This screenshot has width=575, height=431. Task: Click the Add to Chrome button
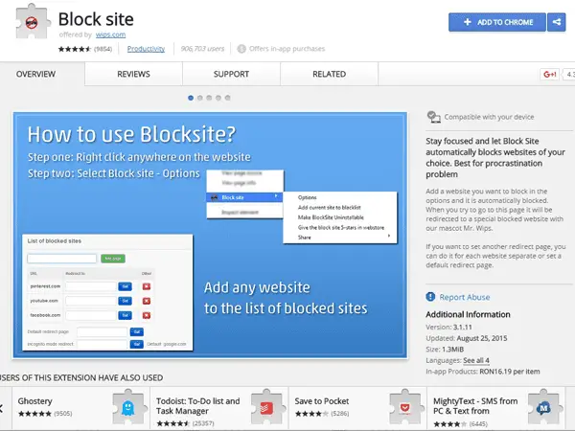click(496, 22)
